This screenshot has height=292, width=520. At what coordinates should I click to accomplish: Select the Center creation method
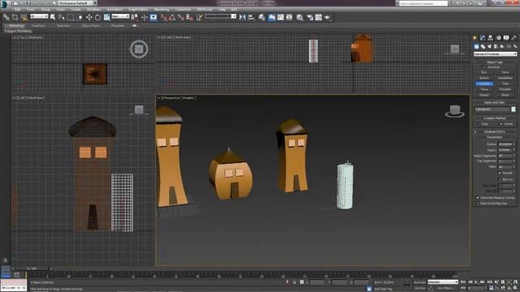(x=501, y=124)
